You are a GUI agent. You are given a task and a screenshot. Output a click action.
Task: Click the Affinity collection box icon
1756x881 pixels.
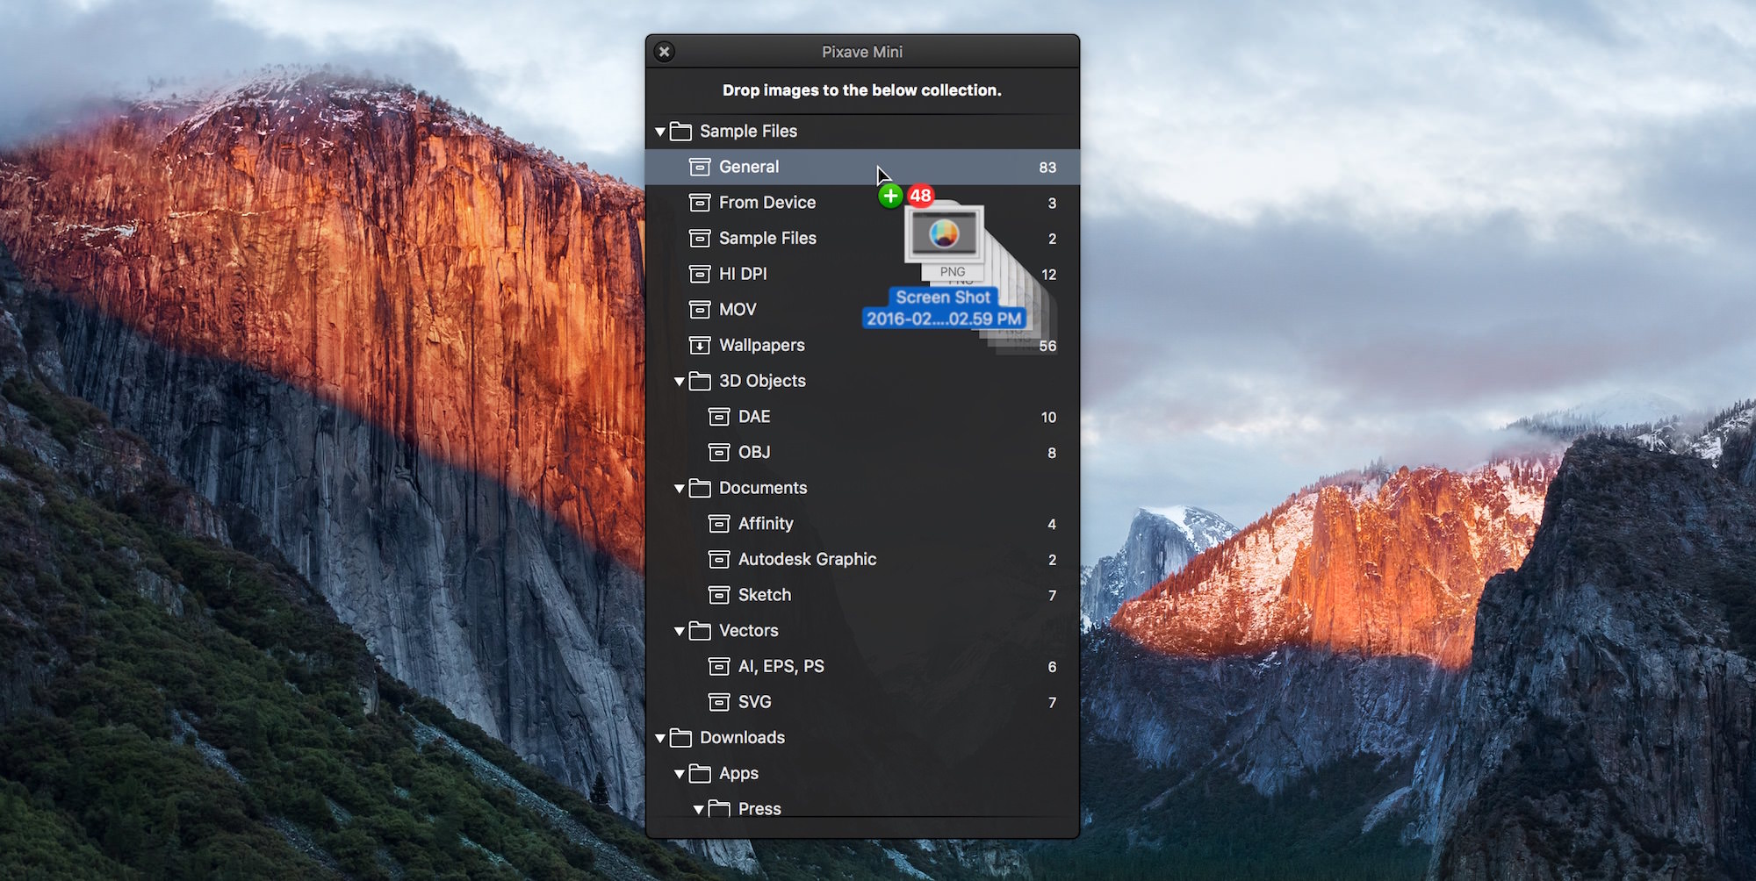tap(719, 524)
